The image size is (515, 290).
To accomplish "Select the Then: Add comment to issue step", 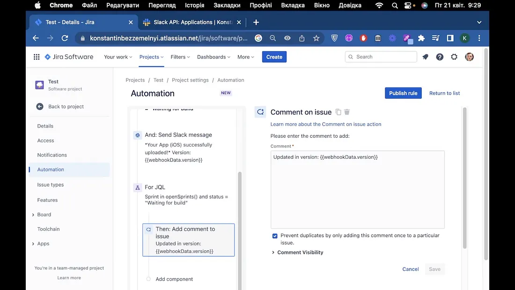I will pyautogui.click(x=189, y=240).
